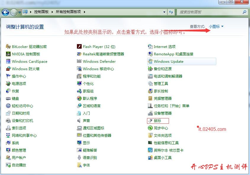
Task: Open the 程序和功能 icon
Action: pos(79,76)
